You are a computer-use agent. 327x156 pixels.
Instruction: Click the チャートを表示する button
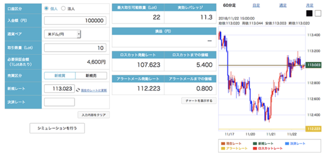point(199,101)
